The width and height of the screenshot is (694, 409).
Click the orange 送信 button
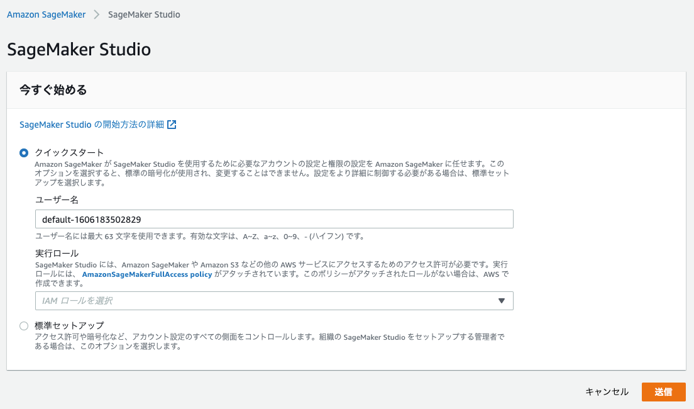[663, 392]
